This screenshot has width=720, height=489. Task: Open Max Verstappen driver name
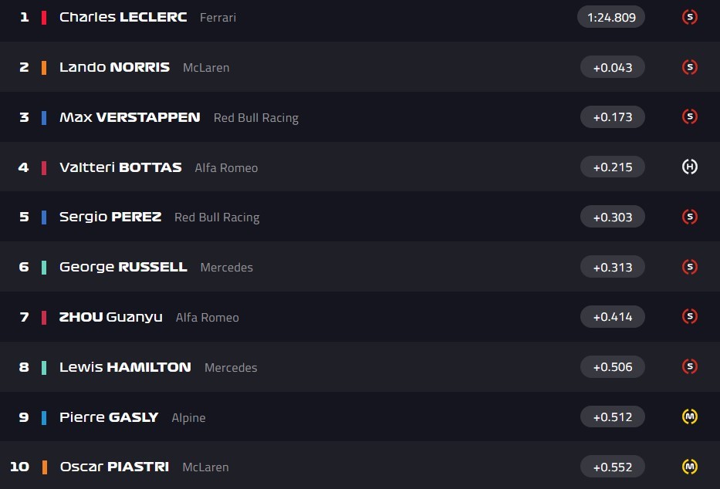pos(130,117)
